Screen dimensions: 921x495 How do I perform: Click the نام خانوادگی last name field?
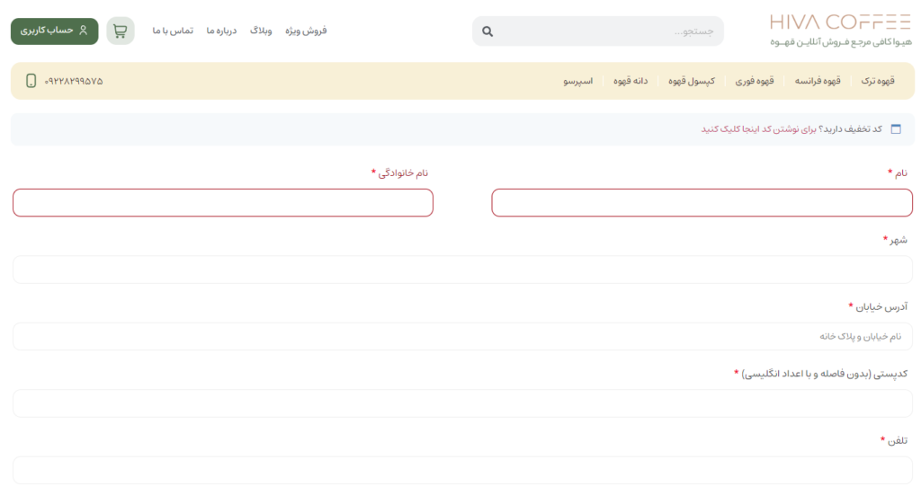pyautogui.click(x=223, y=203)
